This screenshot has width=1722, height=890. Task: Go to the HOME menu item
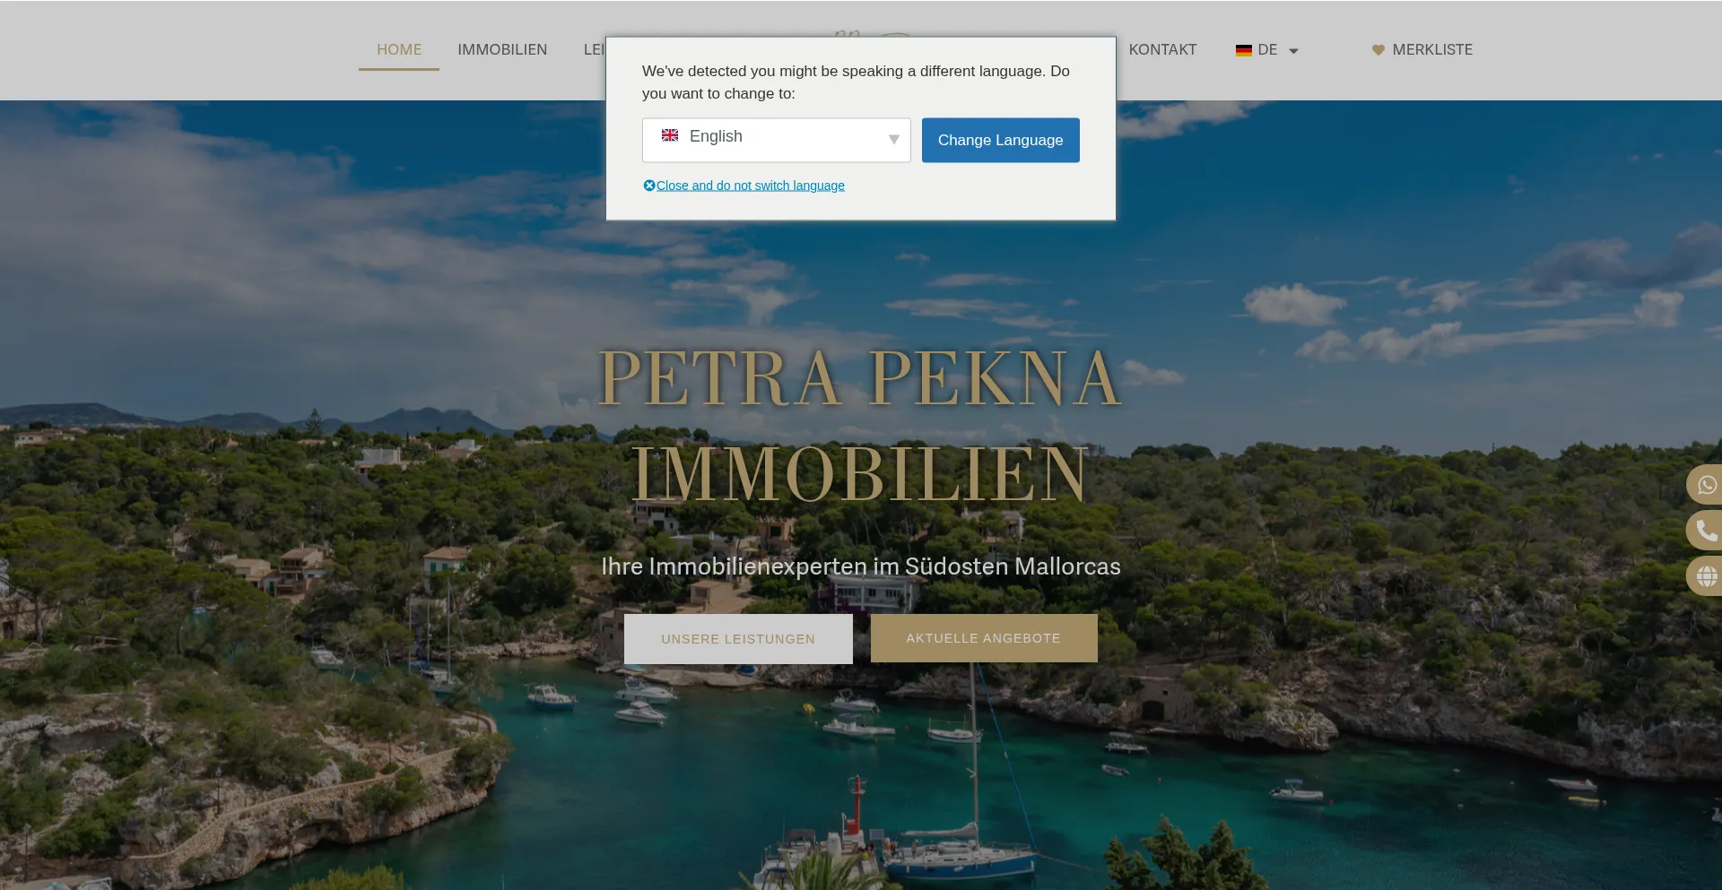click(399, 50)
